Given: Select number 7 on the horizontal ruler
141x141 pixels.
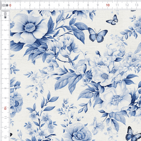Looking at the screenshot, I should 78,5.
